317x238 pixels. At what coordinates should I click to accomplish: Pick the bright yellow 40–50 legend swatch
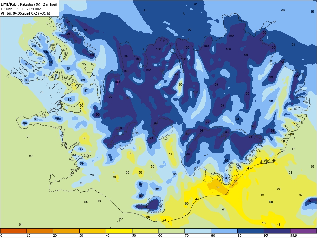click(119, 231)
